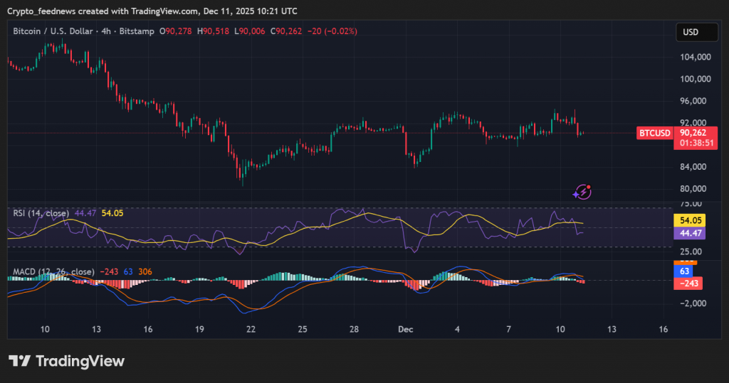The width and height of the screenshot is (729, 383).
Task: Click the blue 63 MACD axis tag
Action: 684,271
